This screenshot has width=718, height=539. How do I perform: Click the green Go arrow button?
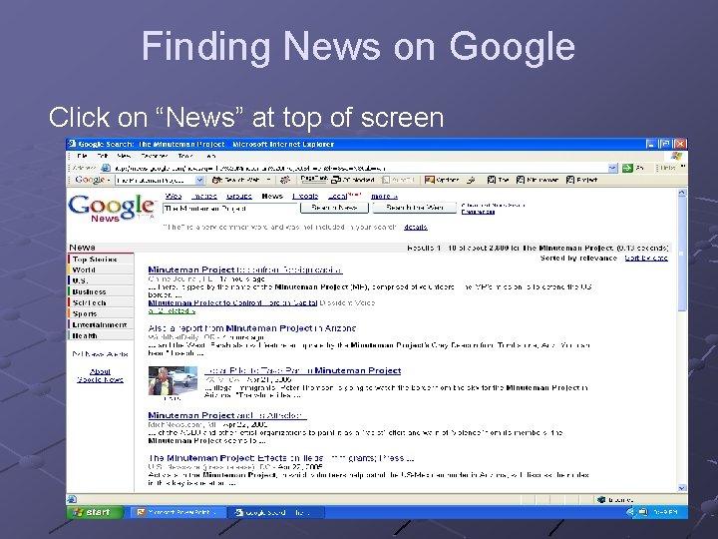tap(627, 168)
